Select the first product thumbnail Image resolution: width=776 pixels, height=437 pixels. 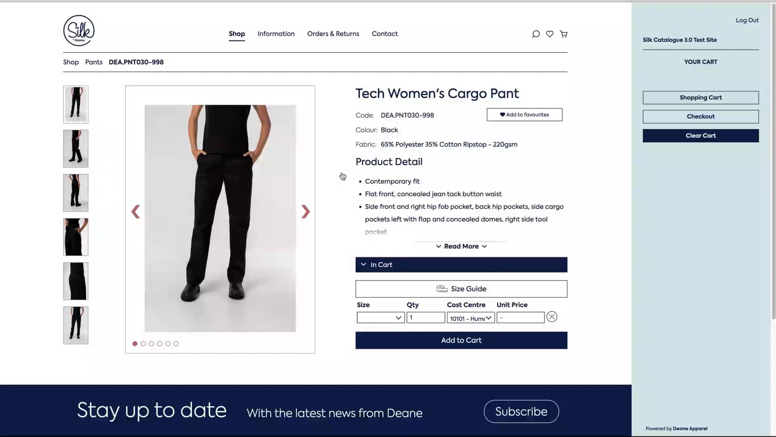pyautogui.click(x=75, y=104)
